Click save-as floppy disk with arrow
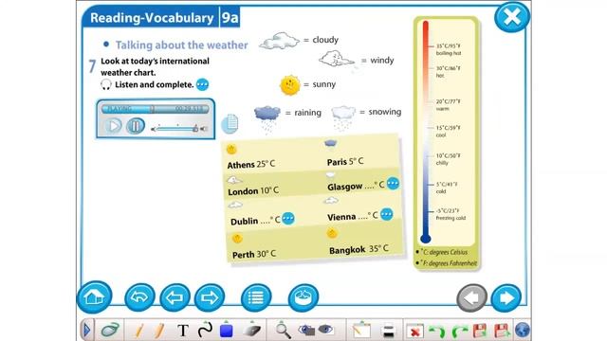 click(x=502, y=331)
